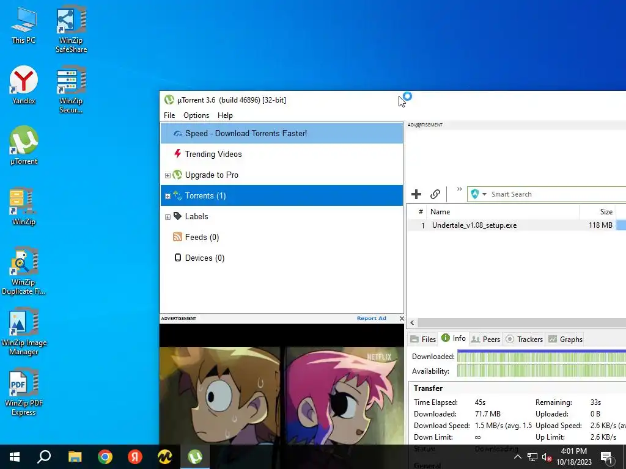Expand the Labels tree node

point(168,217)
